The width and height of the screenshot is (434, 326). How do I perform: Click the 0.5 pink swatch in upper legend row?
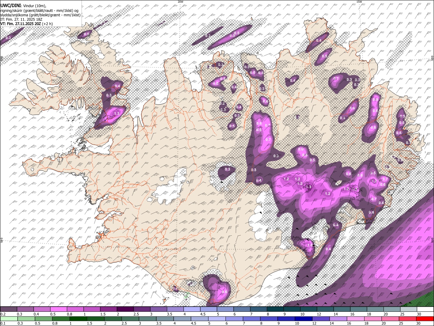tap(58, 309)
